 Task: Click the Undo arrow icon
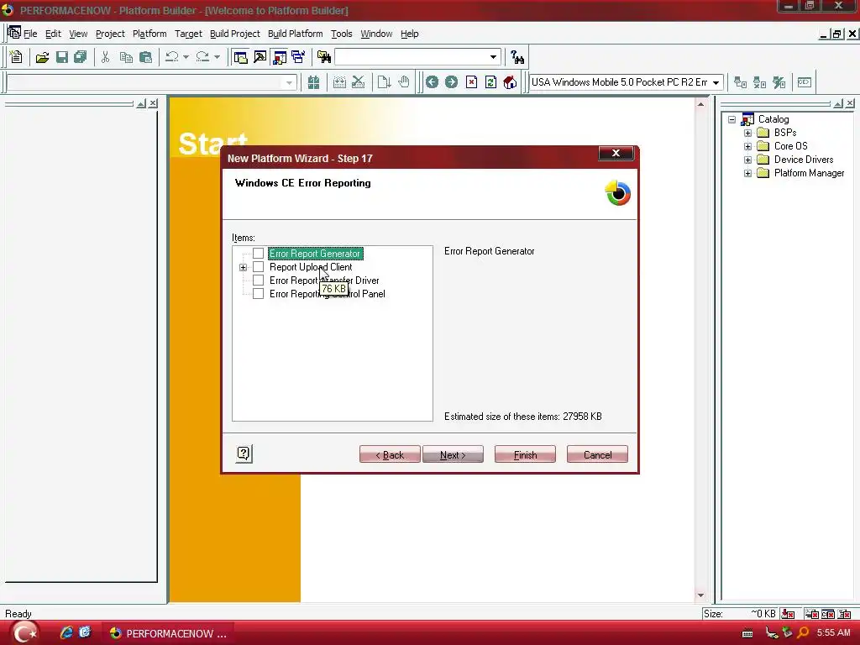pos(171,57)
